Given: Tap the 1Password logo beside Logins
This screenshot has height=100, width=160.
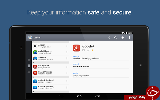Looking at the screenshot, I should click(x=30, y=38).
